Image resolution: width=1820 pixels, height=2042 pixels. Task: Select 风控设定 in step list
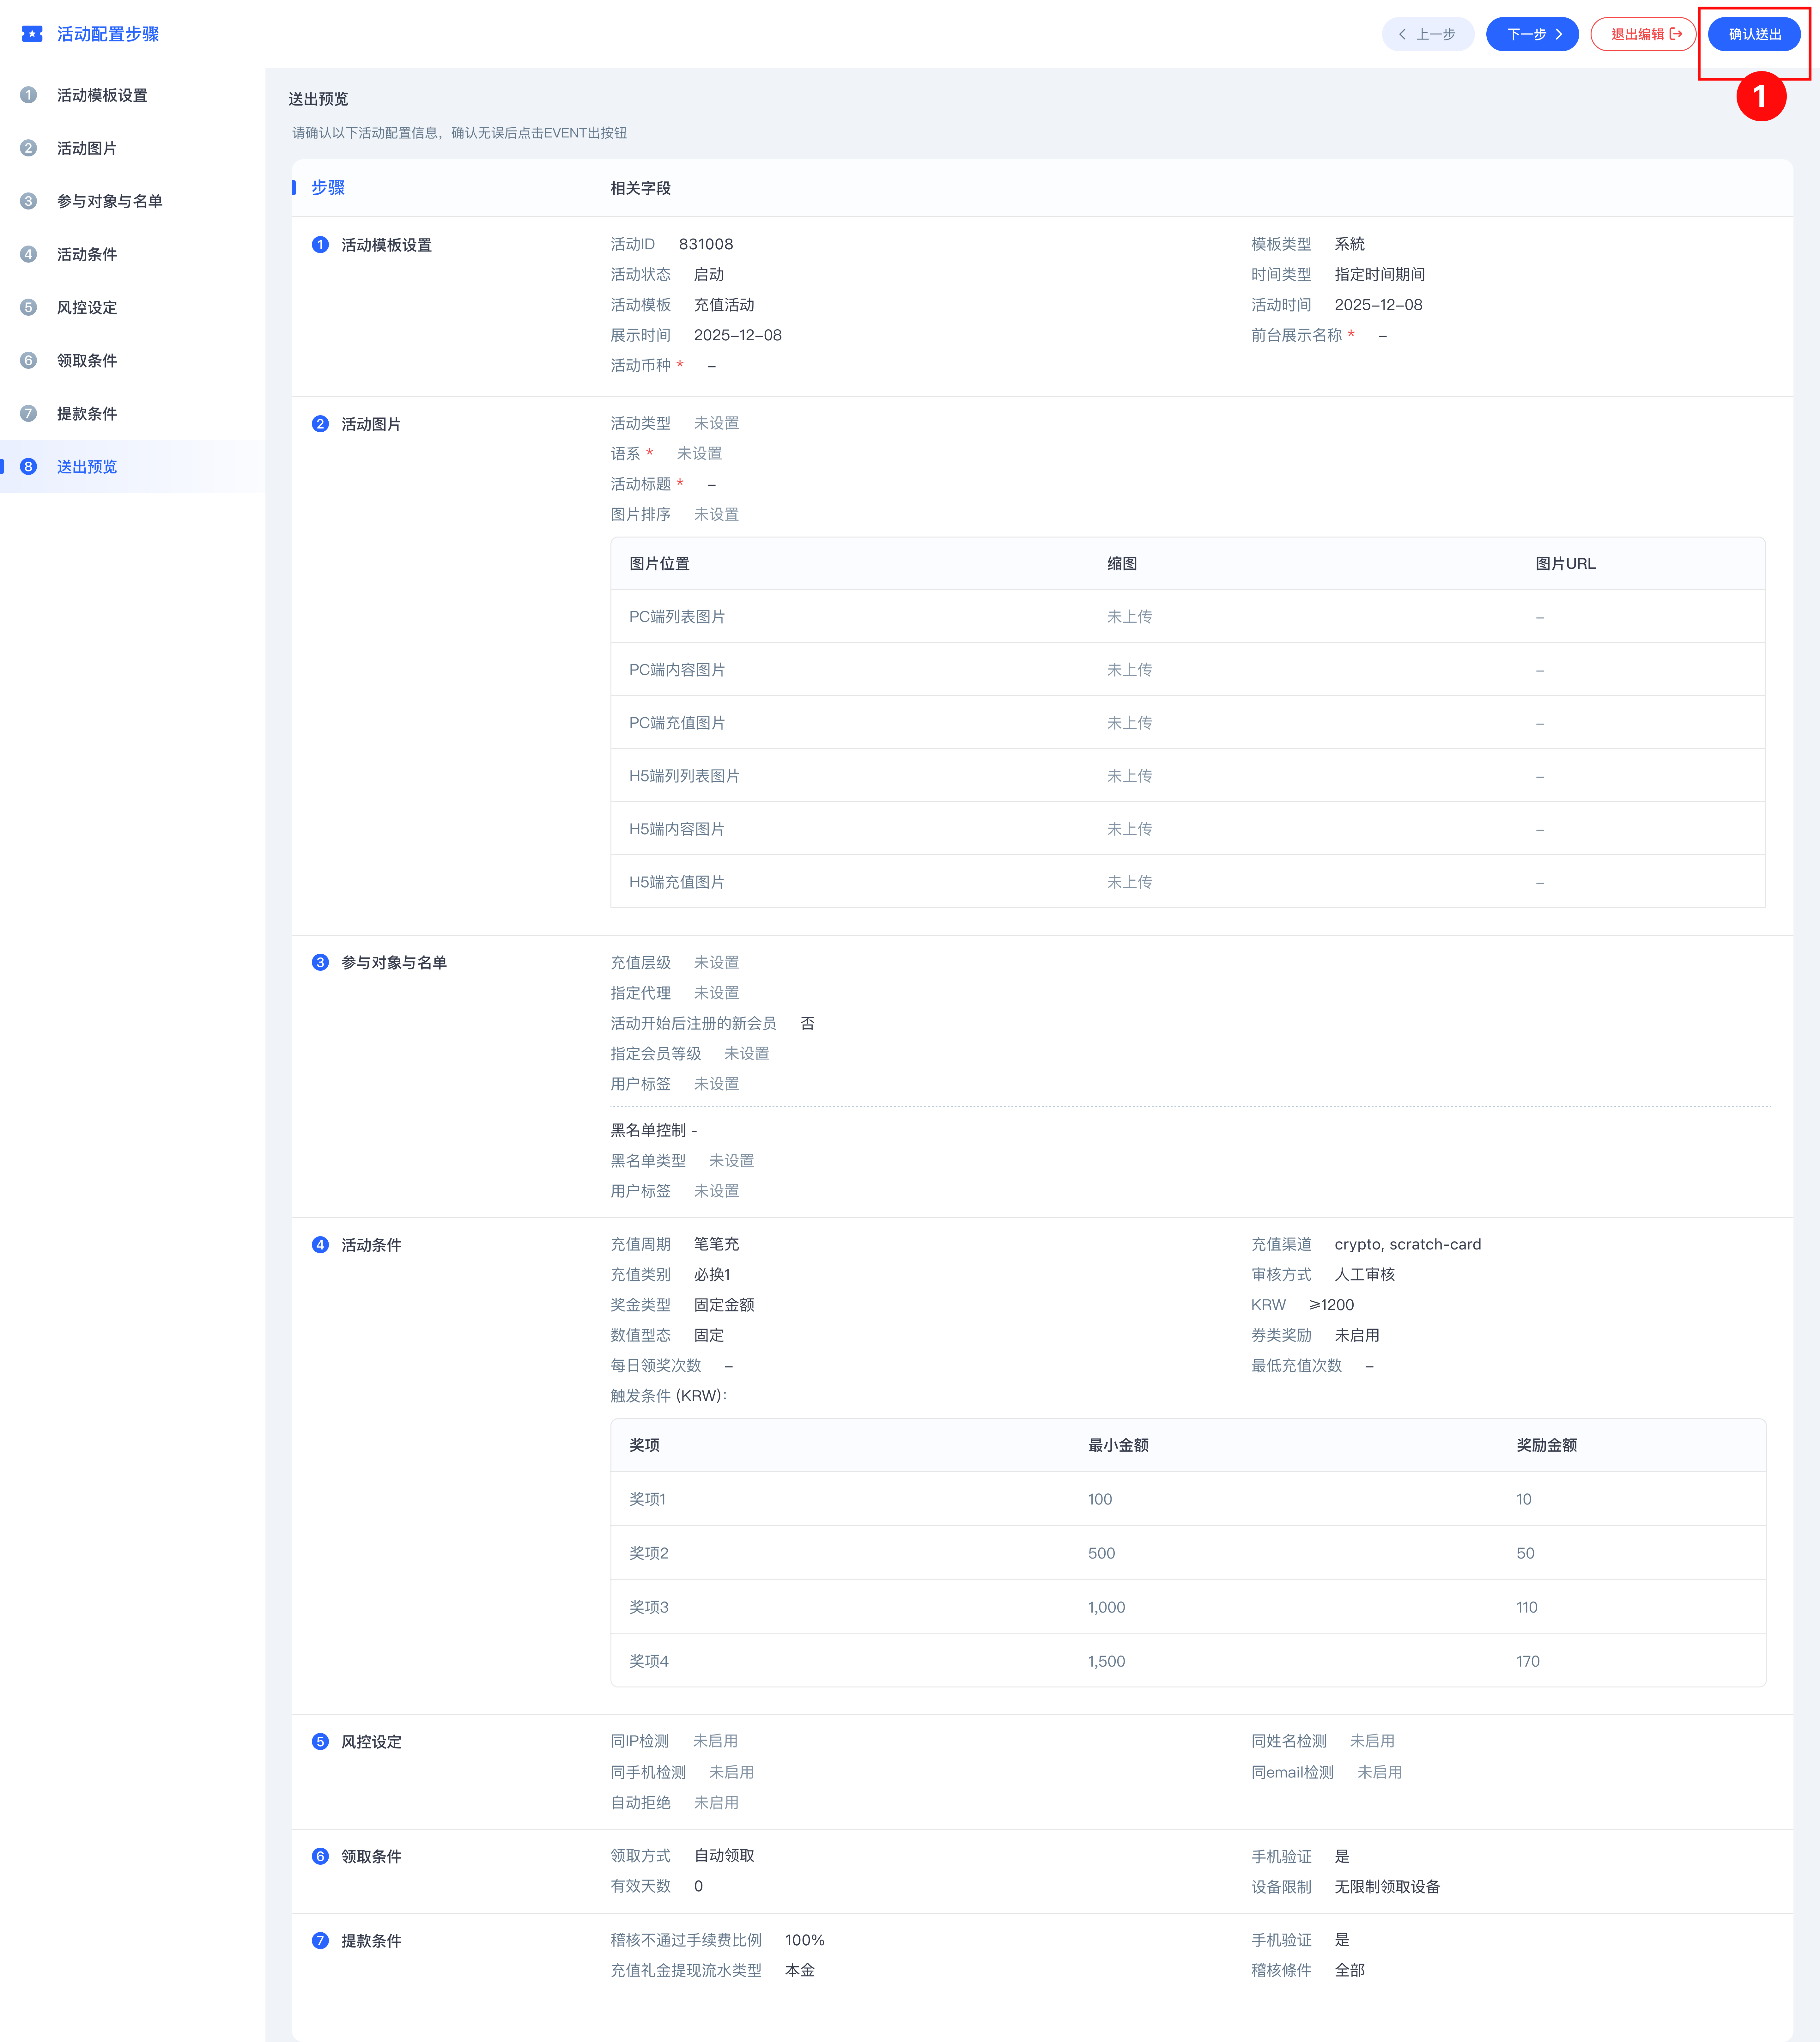(87, 307)
